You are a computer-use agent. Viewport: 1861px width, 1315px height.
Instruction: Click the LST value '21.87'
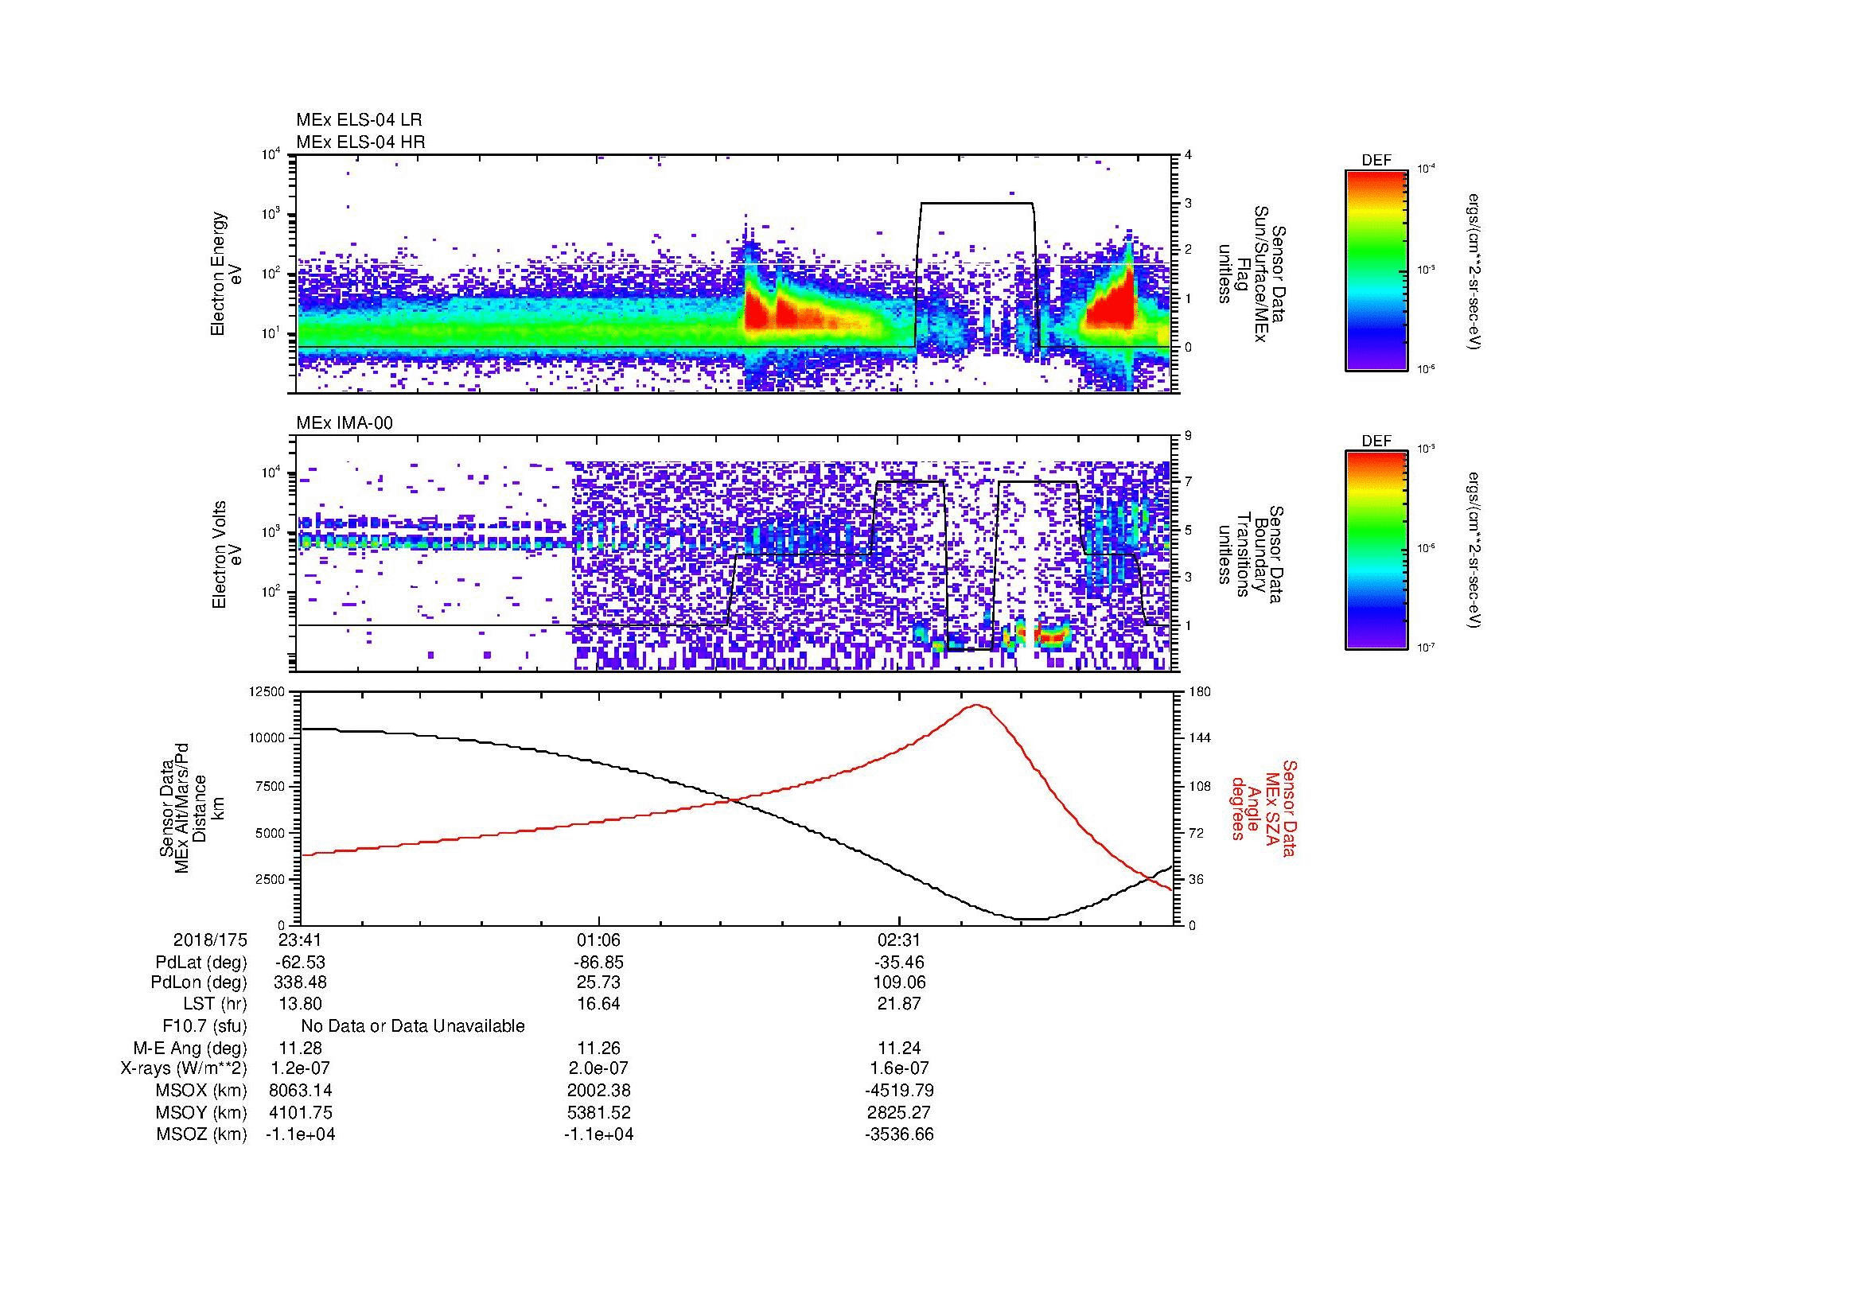[x=899, y=1004]
